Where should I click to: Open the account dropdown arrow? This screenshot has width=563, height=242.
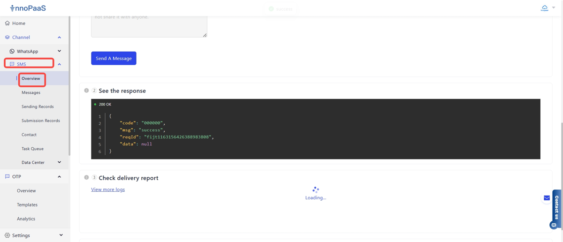click(554, 8)
